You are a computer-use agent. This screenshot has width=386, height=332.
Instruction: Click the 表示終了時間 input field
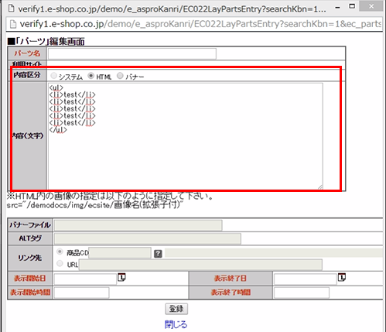tap(302, 293)
